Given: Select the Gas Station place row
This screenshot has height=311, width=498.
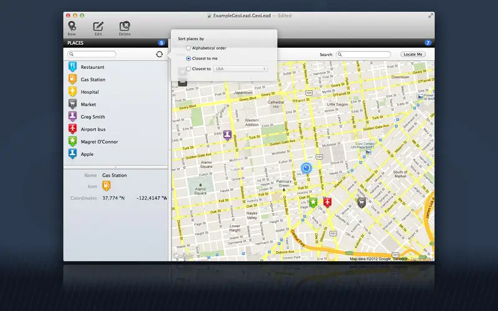Looking at the screenshot, I should 116,80.
